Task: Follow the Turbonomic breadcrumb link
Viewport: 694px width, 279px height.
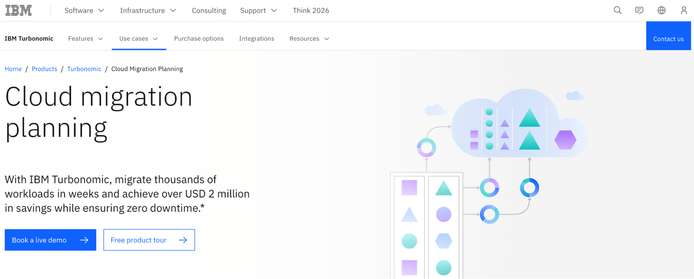Action: (x=84, y=69)
